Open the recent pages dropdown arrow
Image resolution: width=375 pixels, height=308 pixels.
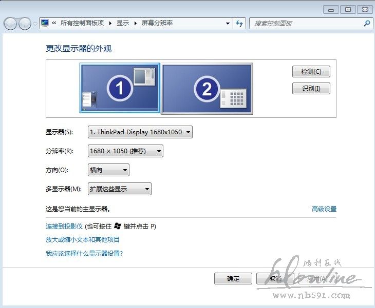35,24
